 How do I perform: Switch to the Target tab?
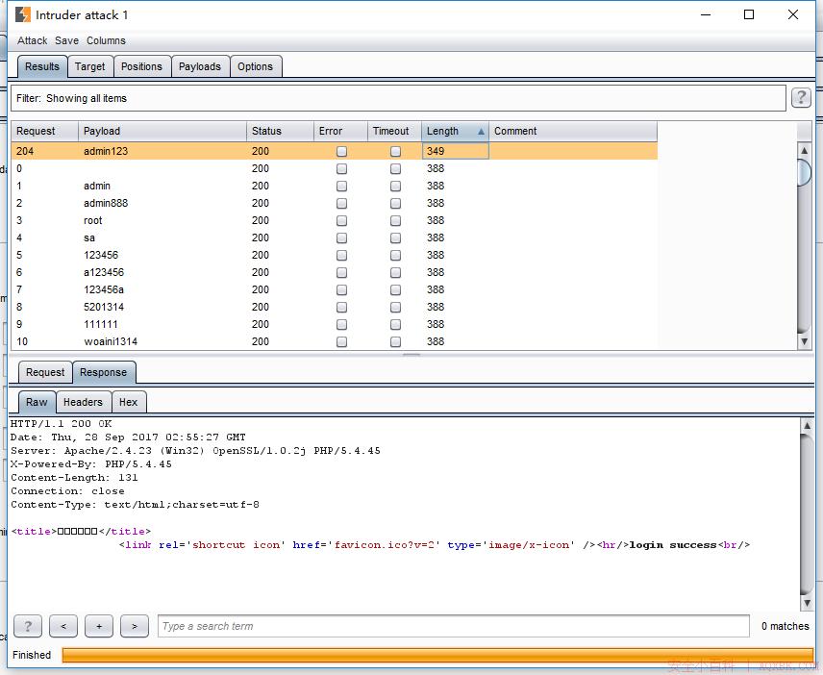tap(89, 66)
